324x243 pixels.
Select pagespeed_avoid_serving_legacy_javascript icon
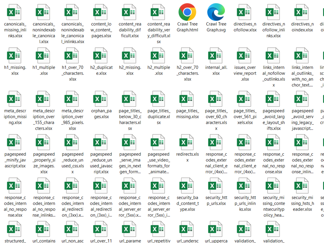301,99
